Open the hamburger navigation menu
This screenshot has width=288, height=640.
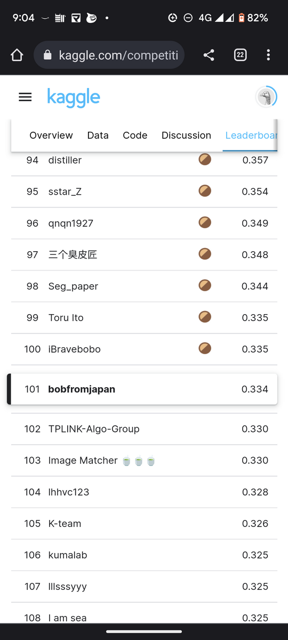click(25, 97)
